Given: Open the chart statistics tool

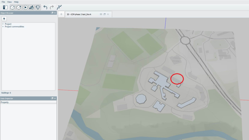Looking at the screenshot, I should pyautogui.click(x=32, y=7).
